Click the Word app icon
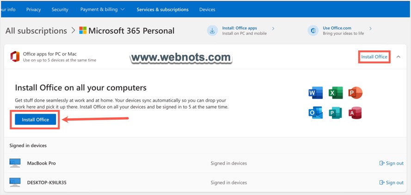Image resolution: width=411 pixels, height=195 pixels. pos(316,93)
